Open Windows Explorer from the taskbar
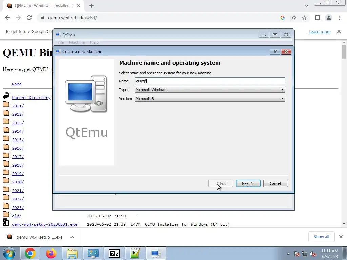 pyautogui.click(x=72, y=253)
